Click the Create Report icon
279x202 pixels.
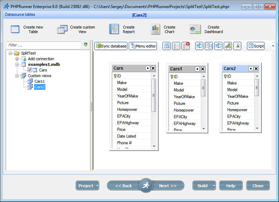(114, 29)
